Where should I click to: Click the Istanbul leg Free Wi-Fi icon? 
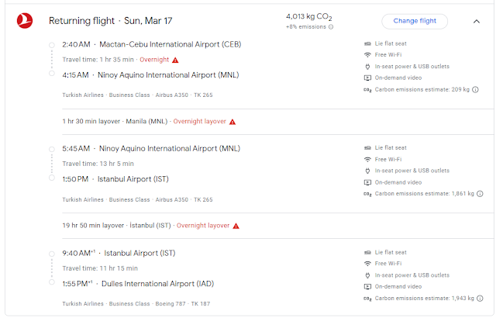tap(367, 159)
